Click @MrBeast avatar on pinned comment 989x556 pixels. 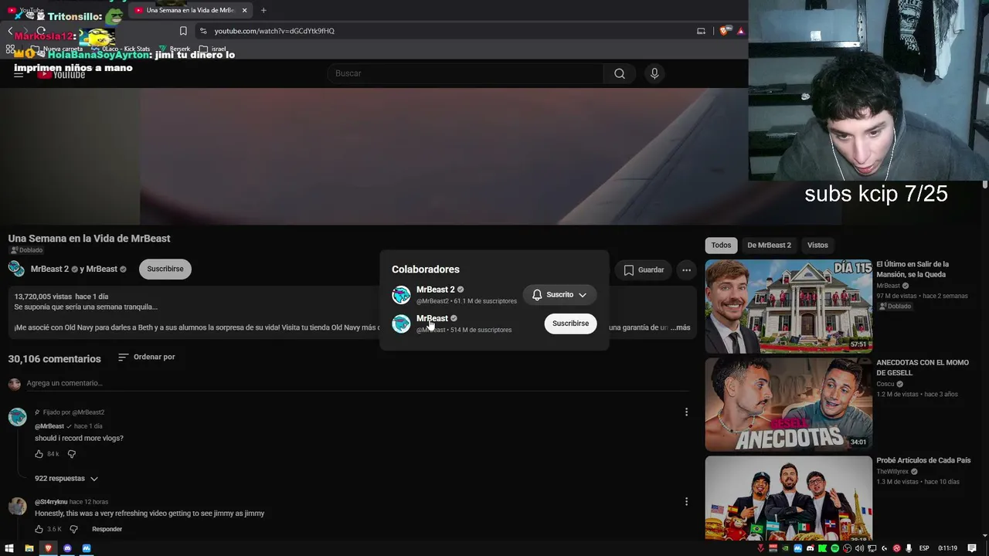click(x=17, y=417)
